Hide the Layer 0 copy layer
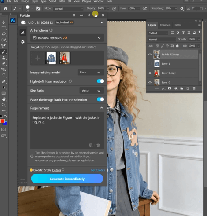The height and width of the screenshot is (216, 207). (150, 73)
